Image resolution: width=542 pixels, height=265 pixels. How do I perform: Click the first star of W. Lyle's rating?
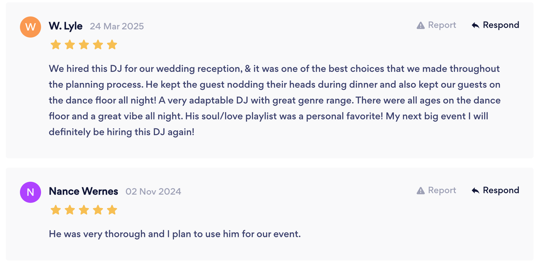(56, 45)
